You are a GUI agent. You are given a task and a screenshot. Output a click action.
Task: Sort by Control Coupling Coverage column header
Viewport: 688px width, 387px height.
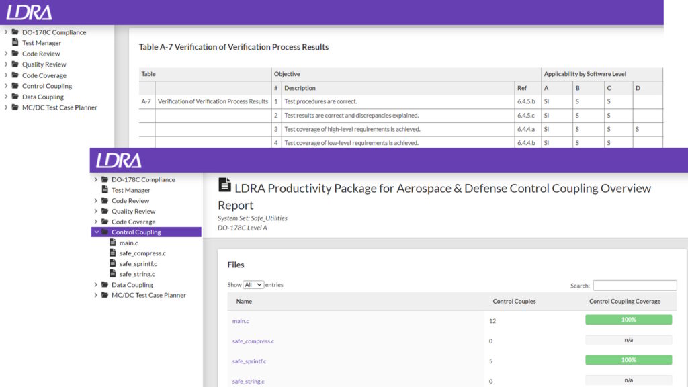[x=625, y=302]
